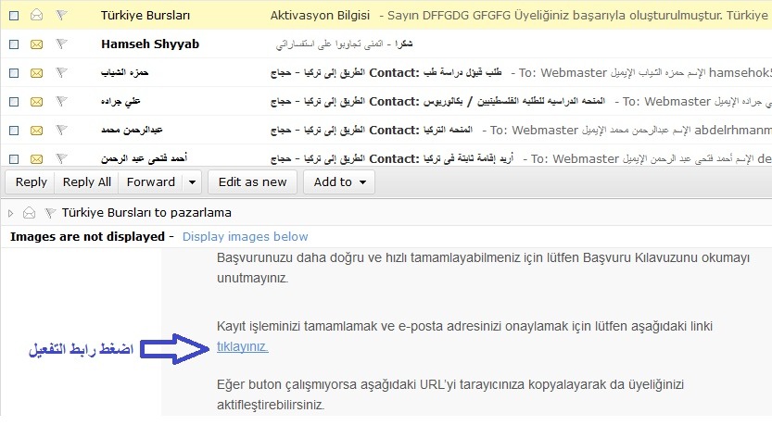The width and height of the screenshot is (772, 438).
Task: Open Contact email from حمزه الشياب
Action: (x=386, y=73)
